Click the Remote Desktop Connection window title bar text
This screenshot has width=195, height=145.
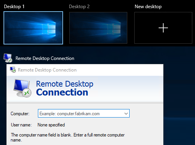pyautogui.click(x=47, y=70)
